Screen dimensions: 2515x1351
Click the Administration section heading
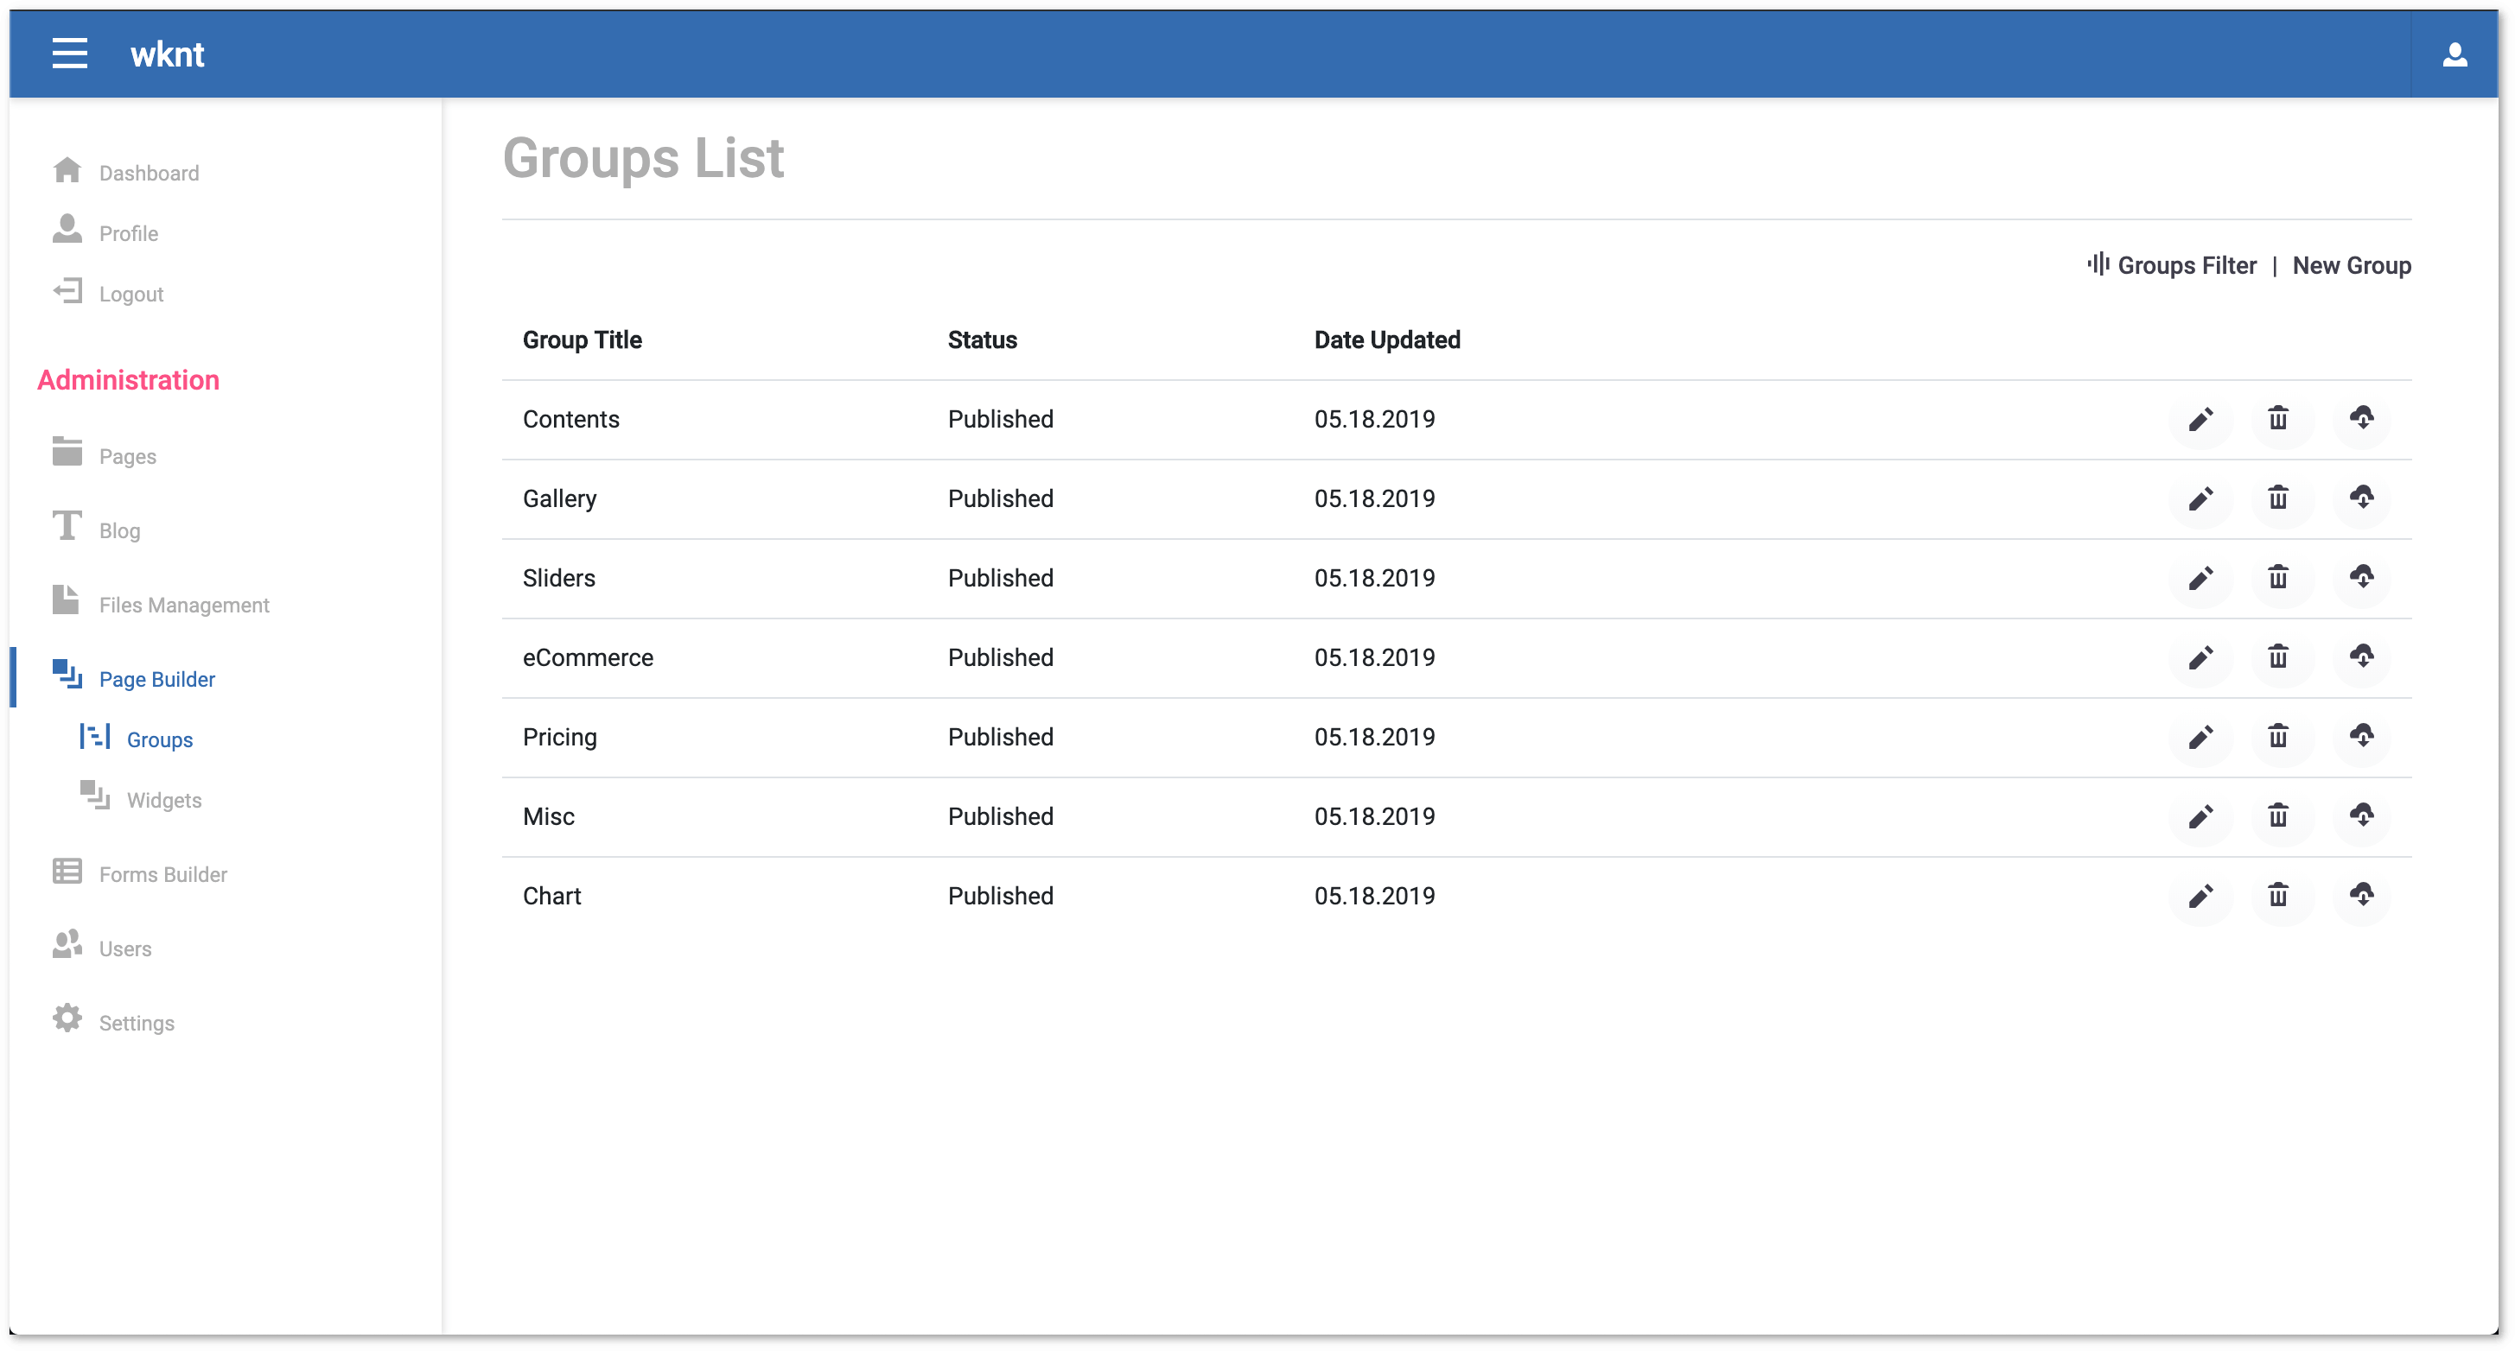tap(128, 380)
